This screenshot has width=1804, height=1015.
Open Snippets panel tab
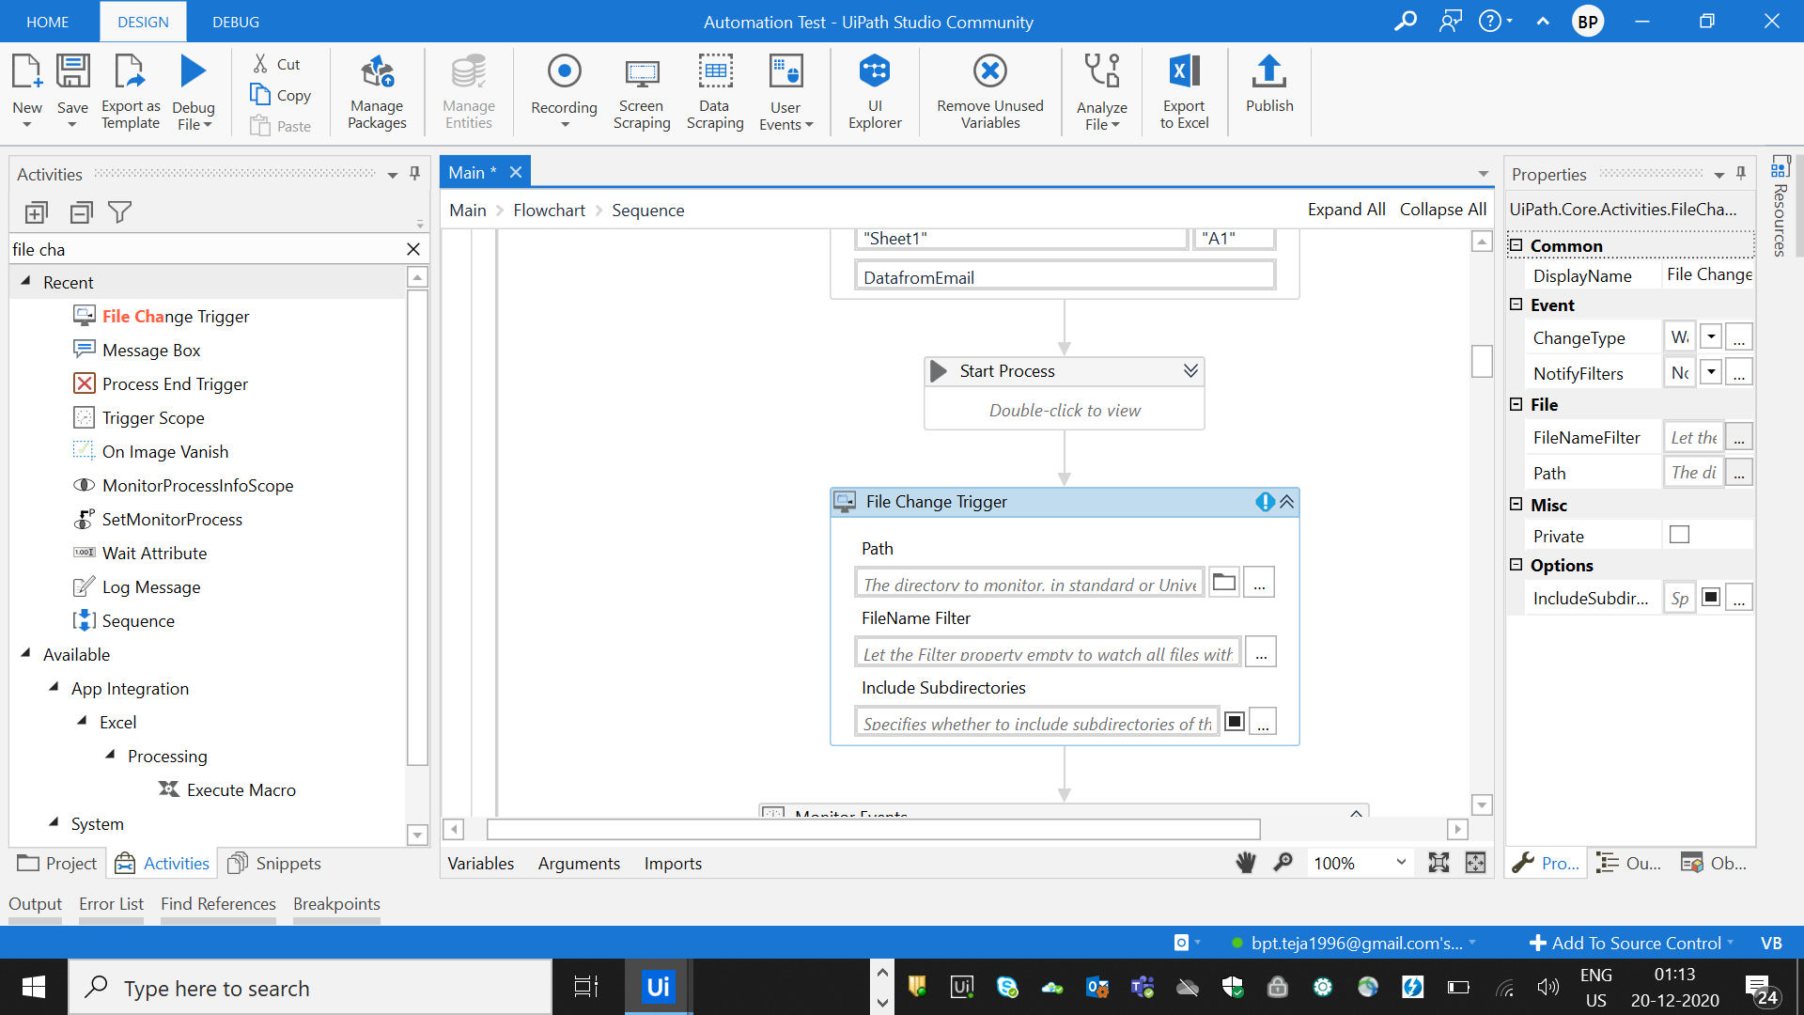275,863
